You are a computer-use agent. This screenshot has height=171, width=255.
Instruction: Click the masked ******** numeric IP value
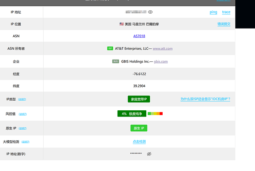(136, 153)
